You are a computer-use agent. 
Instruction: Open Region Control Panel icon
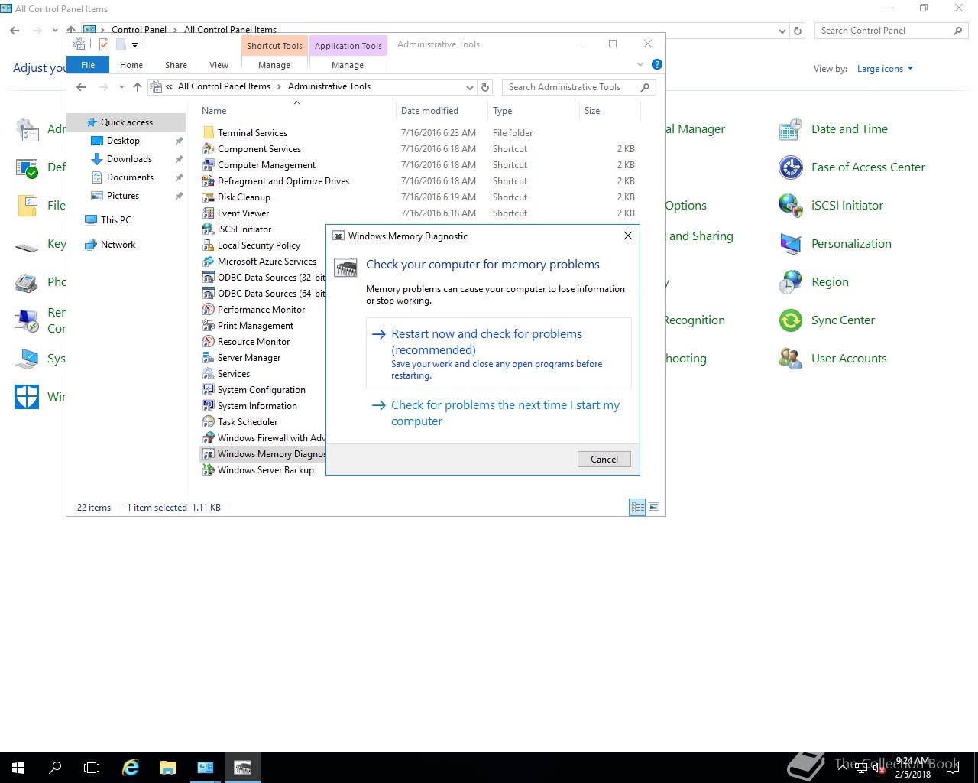790,282
